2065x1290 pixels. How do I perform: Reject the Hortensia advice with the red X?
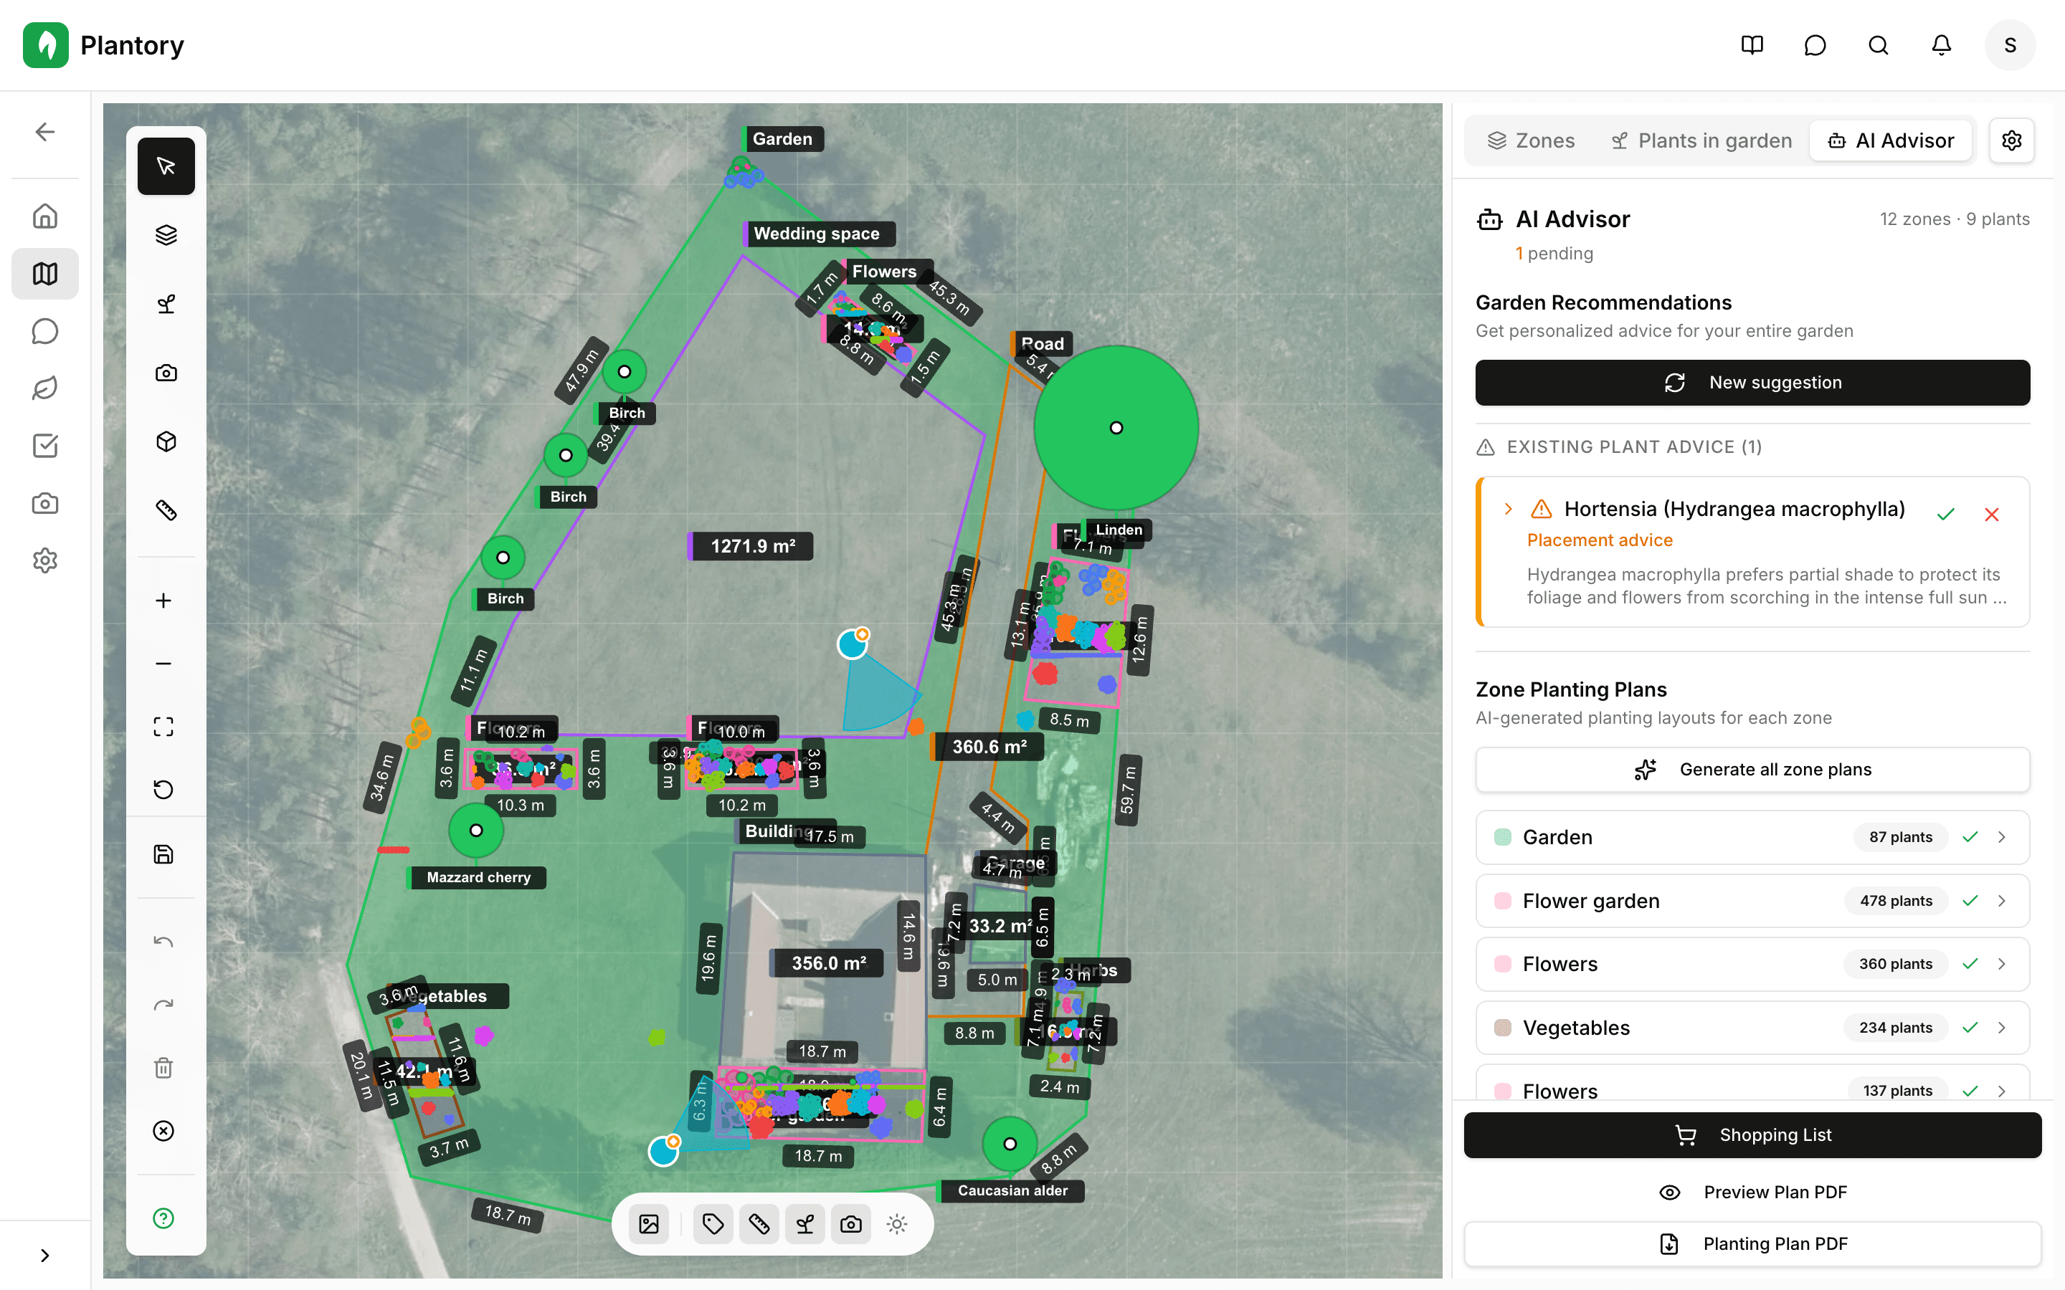click(1992, 514)
